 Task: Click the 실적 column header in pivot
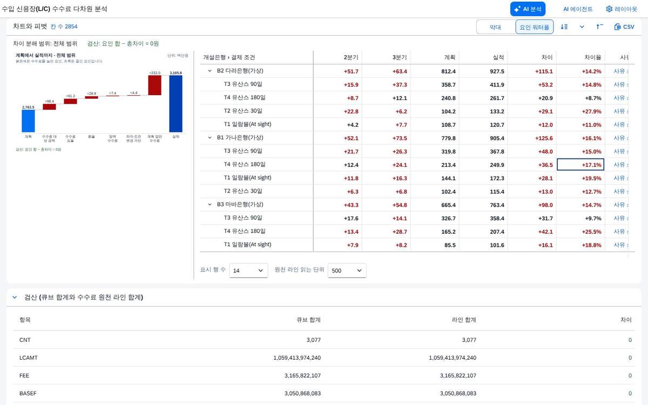498,57
